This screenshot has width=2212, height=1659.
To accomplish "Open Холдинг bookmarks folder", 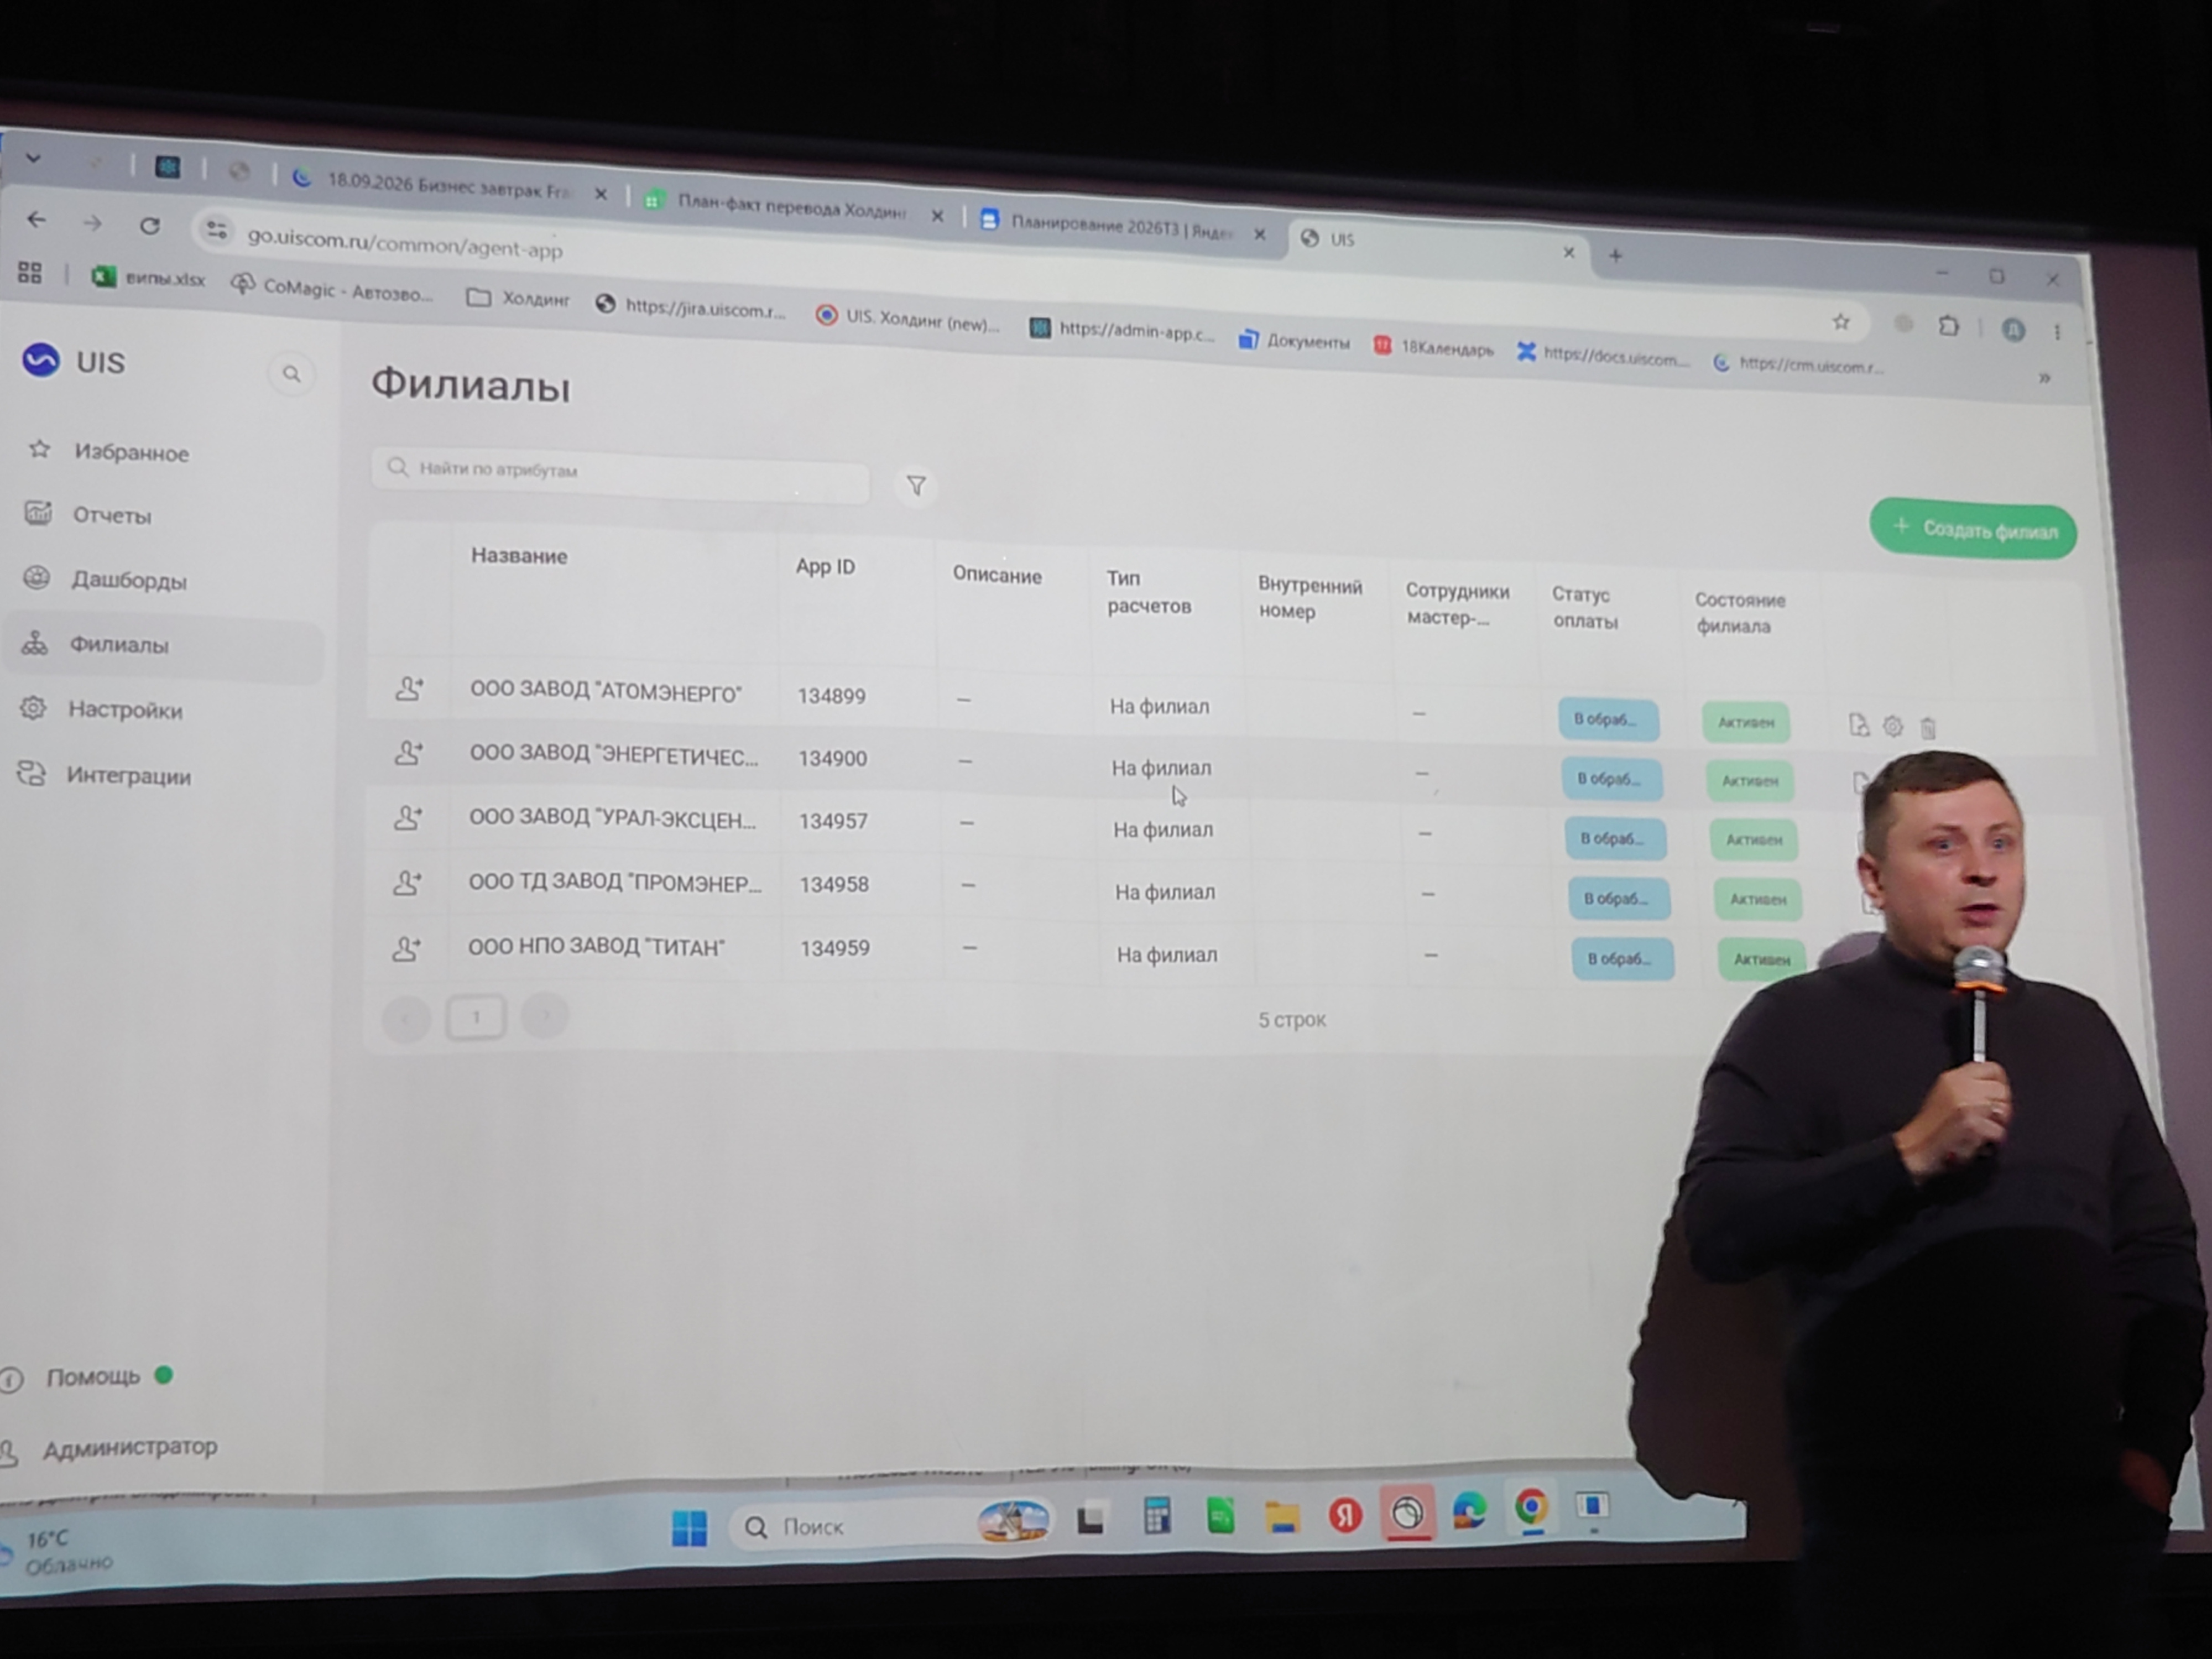I will [519, 298].
